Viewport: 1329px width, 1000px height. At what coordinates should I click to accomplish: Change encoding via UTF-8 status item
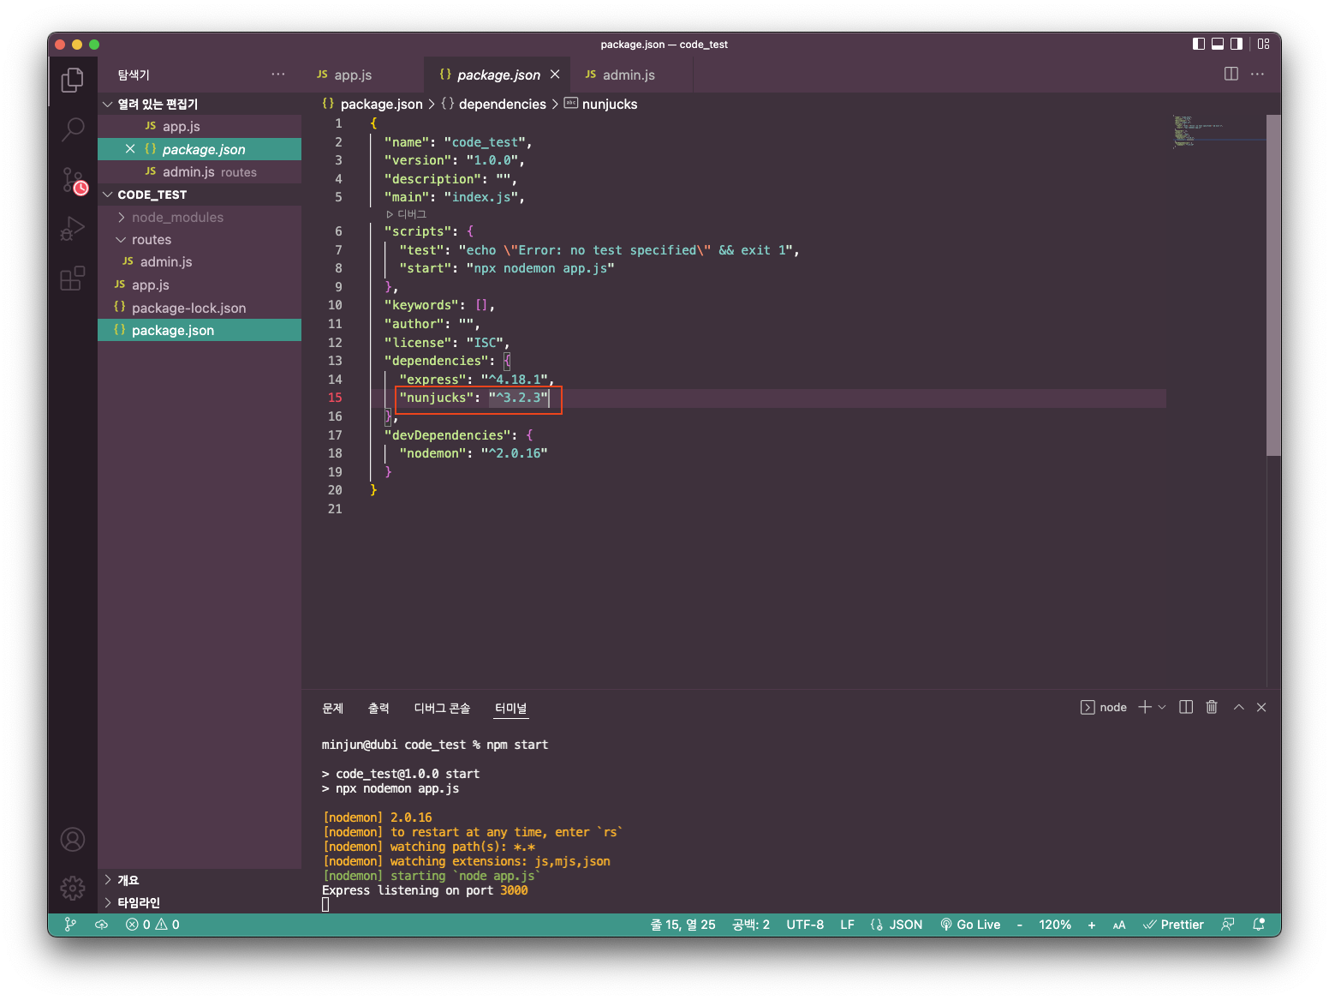(x=805, y=925)
